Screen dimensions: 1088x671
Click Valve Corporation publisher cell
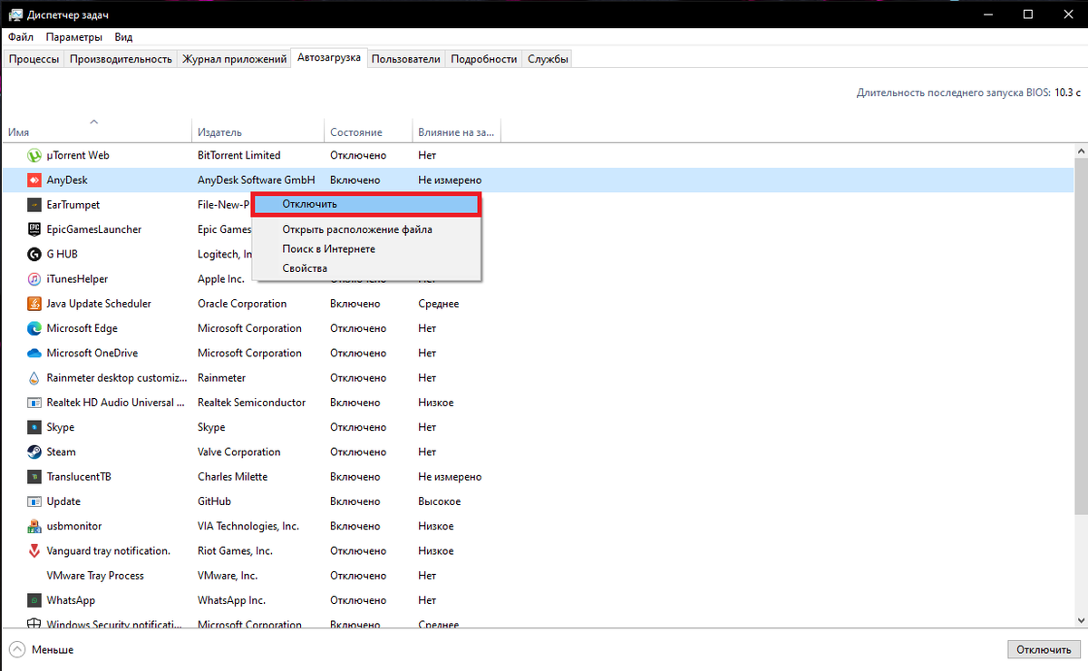click(239, 452)
